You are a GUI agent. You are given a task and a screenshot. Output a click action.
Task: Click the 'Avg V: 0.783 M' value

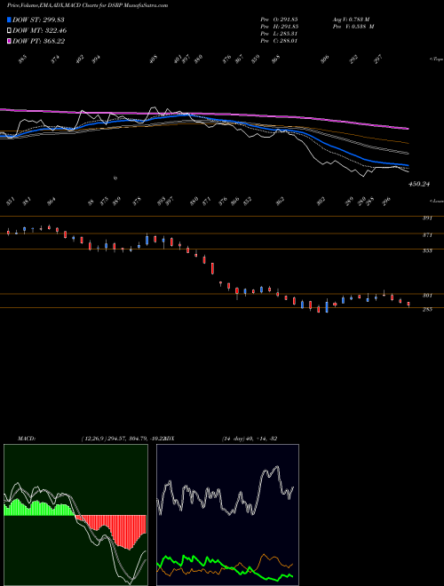tap(351, 20)
